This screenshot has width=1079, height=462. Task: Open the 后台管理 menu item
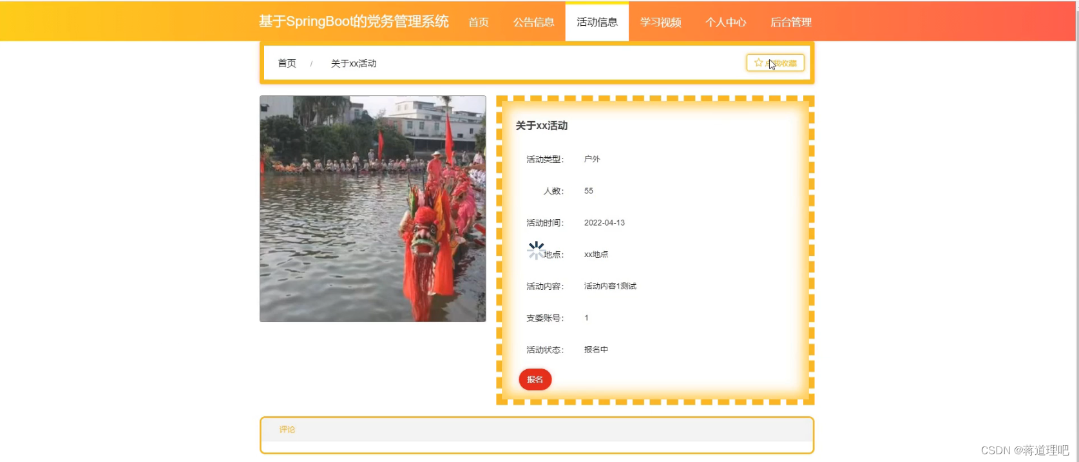tap(790, 22)
